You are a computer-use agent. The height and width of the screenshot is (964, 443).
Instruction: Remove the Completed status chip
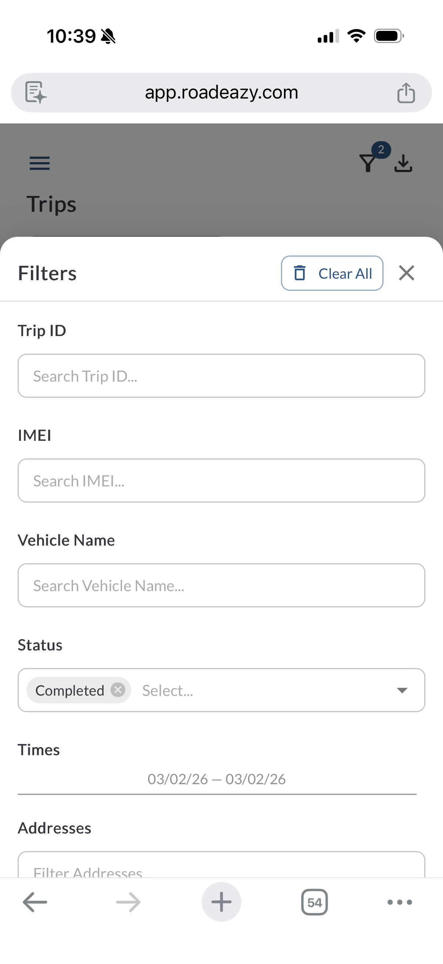pos(118,690)
